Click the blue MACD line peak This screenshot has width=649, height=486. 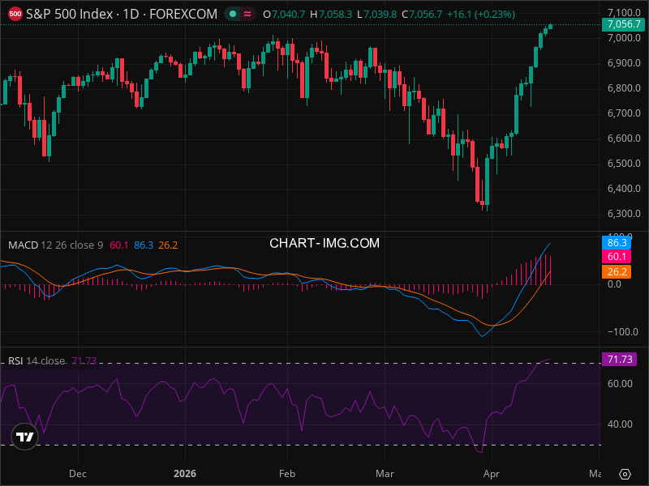tap(550, 244)
